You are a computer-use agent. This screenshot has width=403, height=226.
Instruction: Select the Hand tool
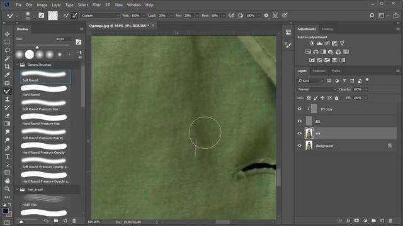[7, 181]
